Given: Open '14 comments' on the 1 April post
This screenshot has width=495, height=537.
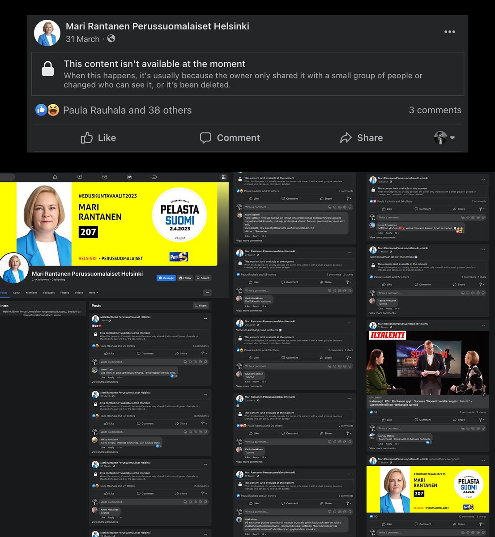Looking at the screenshot, I should 201,346.
